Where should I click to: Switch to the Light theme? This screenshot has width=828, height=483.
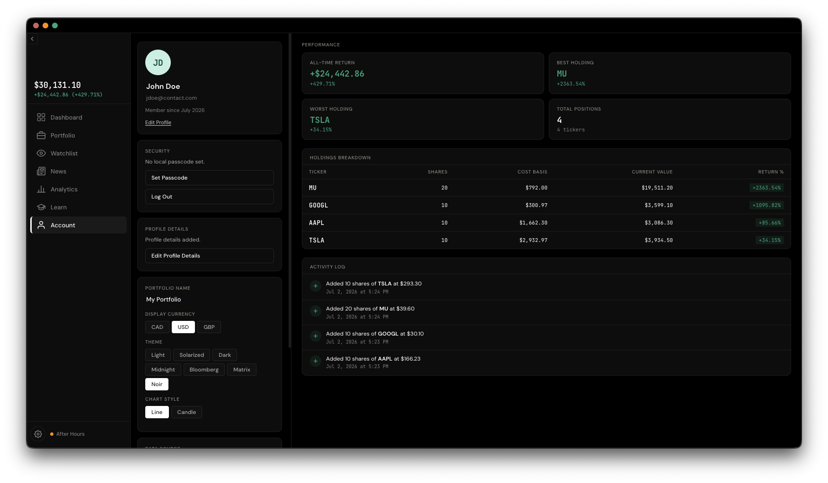click(158, 355)
